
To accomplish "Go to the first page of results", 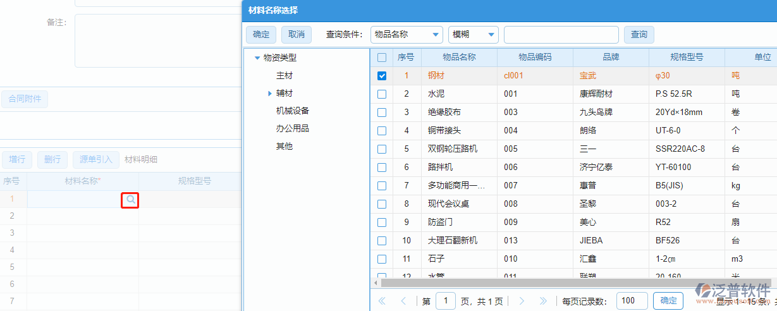I will click(x=382, y=301).
